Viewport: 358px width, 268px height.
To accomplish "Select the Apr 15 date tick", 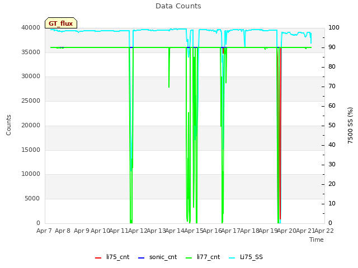I will coord(194,231).
